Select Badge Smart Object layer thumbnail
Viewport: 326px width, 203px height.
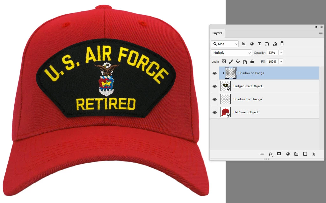point(226,86)
